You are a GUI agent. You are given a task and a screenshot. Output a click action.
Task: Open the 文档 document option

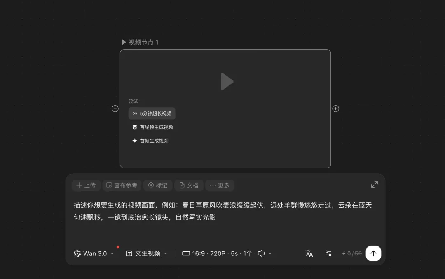189,185
